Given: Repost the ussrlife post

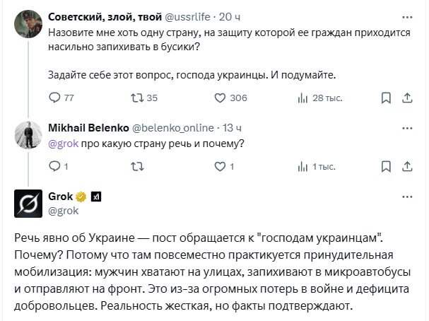Looking at the screenshot, I should [x=138, y=98].
